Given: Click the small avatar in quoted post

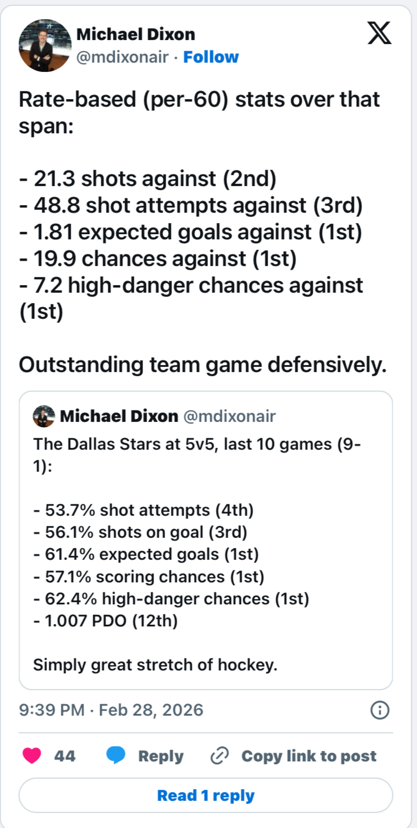Looking at the screenshot, I should point(44,416).
